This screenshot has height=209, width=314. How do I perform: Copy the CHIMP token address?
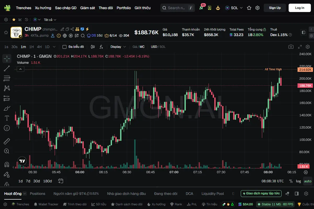(x=67, y=29)
